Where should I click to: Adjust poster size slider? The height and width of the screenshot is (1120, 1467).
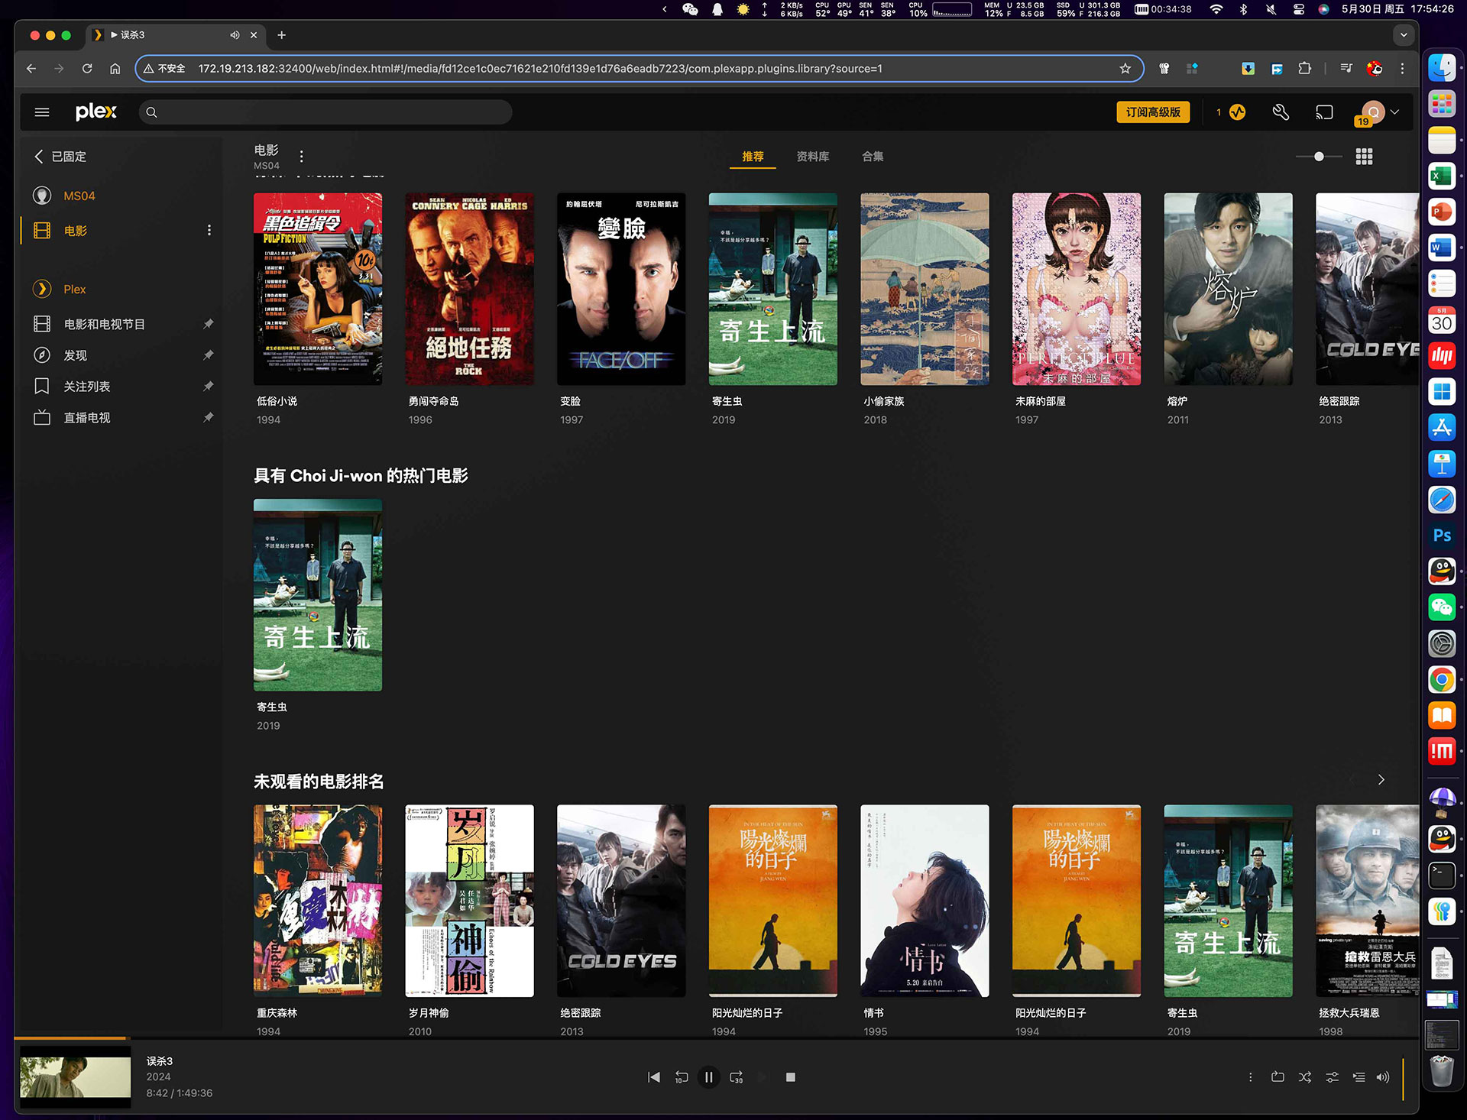[x=1319, y=157]
